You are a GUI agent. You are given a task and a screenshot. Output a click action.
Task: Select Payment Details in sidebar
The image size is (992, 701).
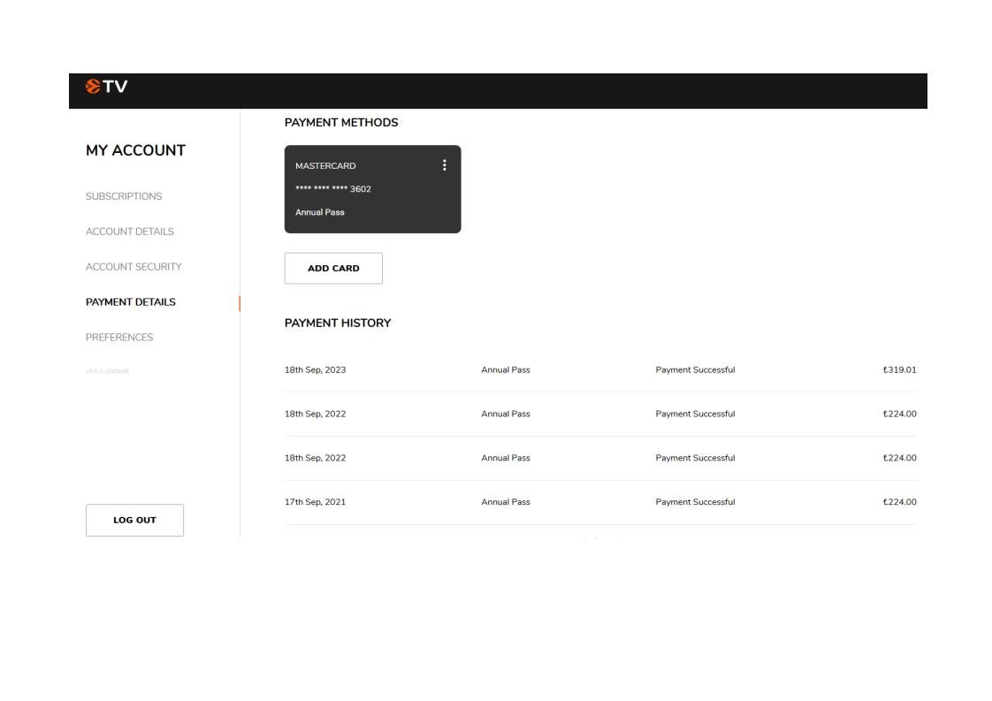coord(131,302)
